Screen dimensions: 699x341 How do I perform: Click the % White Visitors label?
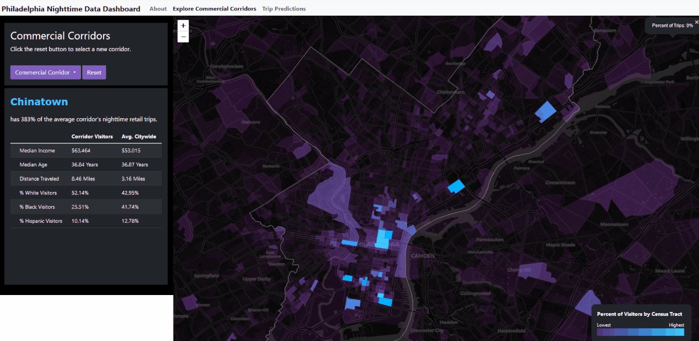point(38,193)
